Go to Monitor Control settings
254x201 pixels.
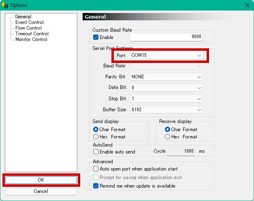point(31,39)
